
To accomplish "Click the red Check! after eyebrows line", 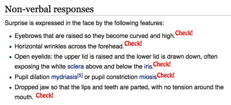I will point(184,33).
